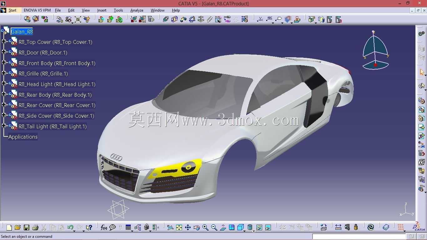Click the Graph tree Reordering icon
Image resolution: width=427 pixels, height=240 pixels.
[422, 153]
